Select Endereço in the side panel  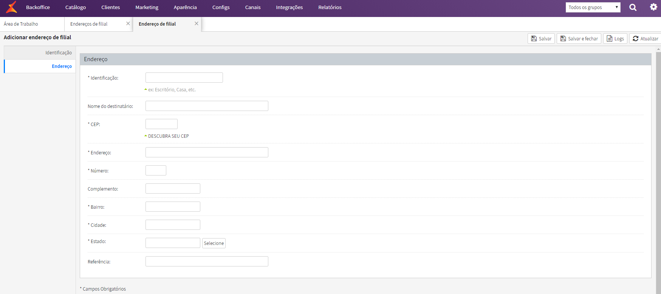pos(40,66)
